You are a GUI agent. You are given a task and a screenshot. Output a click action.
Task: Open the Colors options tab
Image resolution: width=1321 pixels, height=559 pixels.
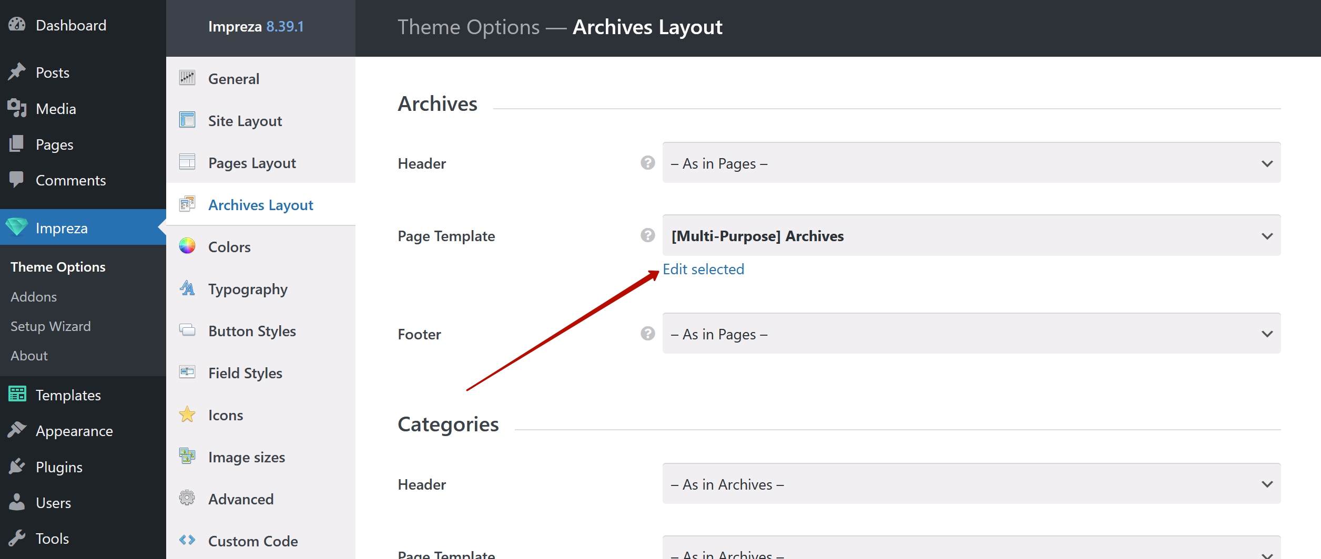[261, 246]
